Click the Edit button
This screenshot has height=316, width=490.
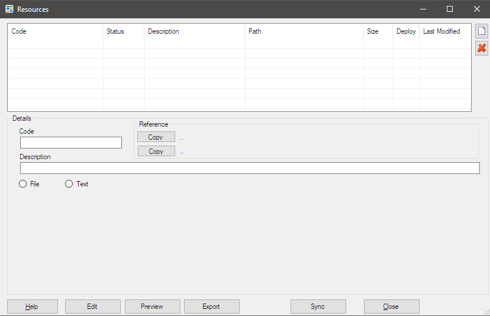pyautogui.click(x=93, y=307)
